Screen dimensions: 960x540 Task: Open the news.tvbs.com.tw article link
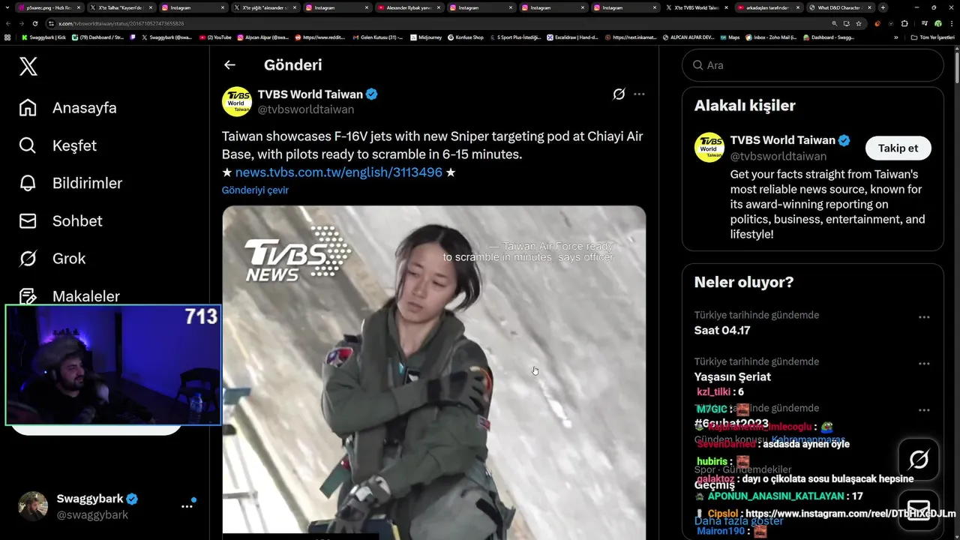[x=339, y=172]
